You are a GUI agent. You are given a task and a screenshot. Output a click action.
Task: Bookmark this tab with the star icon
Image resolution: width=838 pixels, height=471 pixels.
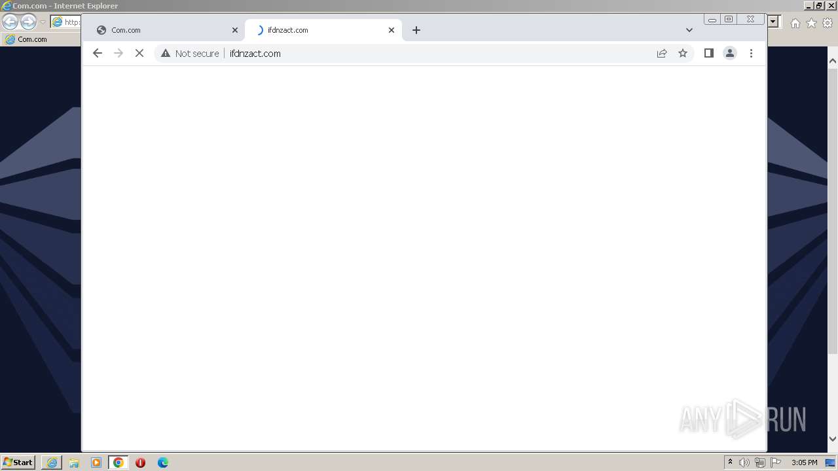(683, 54)
